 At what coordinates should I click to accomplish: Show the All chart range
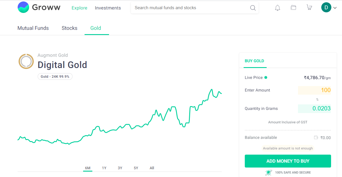(152, 168)
